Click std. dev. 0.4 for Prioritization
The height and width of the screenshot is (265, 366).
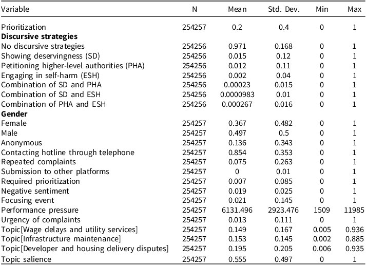point(283,27)
